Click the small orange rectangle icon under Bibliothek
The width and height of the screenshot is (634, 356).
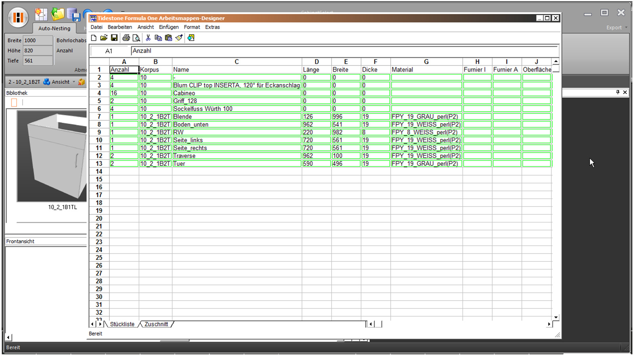pyautogui.click(x=14, y=103)
